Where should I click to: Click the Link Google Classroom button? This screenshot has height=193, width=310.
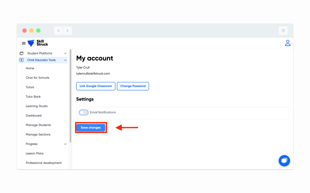click(96, 86)
